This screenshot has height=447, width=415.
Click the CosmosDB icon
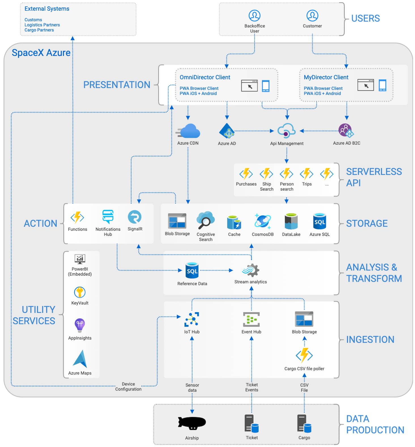coord(262,221)
